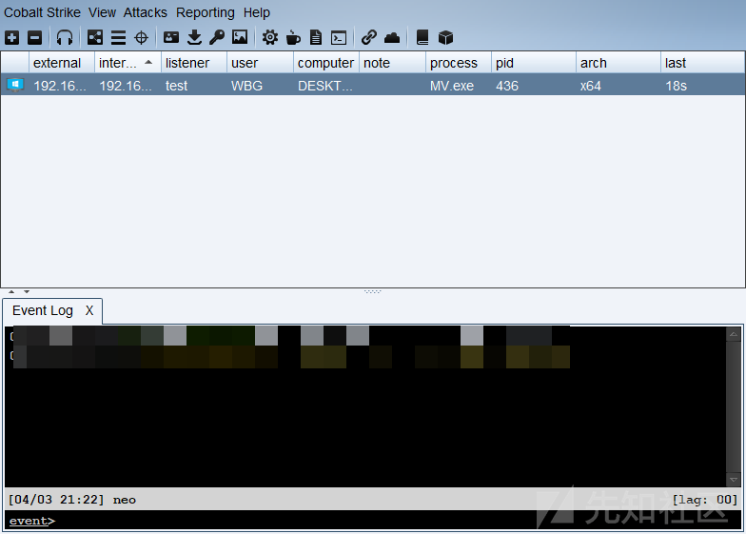Open the Attacks menu
This screenshot has width=746, height=534.
(145, 12)
